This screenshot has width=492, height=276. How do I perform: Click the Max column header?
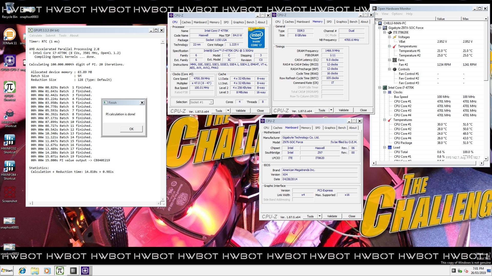473,19
